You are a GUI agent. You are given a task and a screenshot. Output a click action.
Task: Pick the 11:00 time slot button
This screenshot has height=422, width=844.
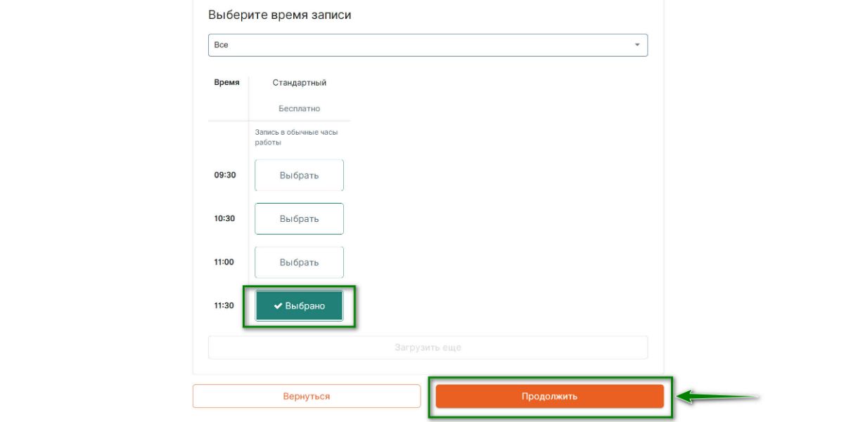[299, 263]
